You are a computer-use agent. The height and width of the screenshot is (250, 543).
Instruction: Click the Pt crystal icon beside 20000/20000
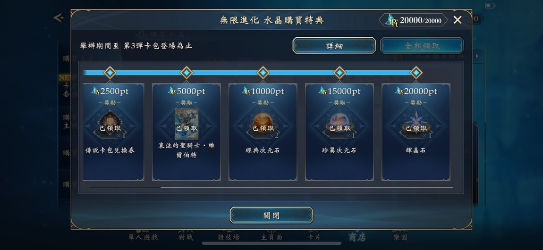click(391, 20)
